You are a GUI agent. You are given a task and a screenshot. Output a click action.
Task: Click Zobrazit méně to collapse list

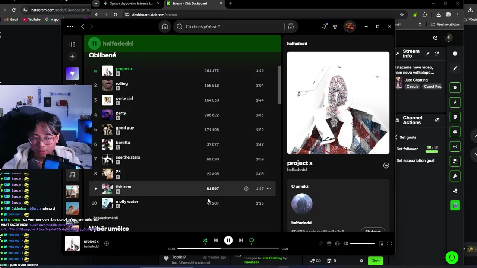pyautogui.click(x=105, y=218)
